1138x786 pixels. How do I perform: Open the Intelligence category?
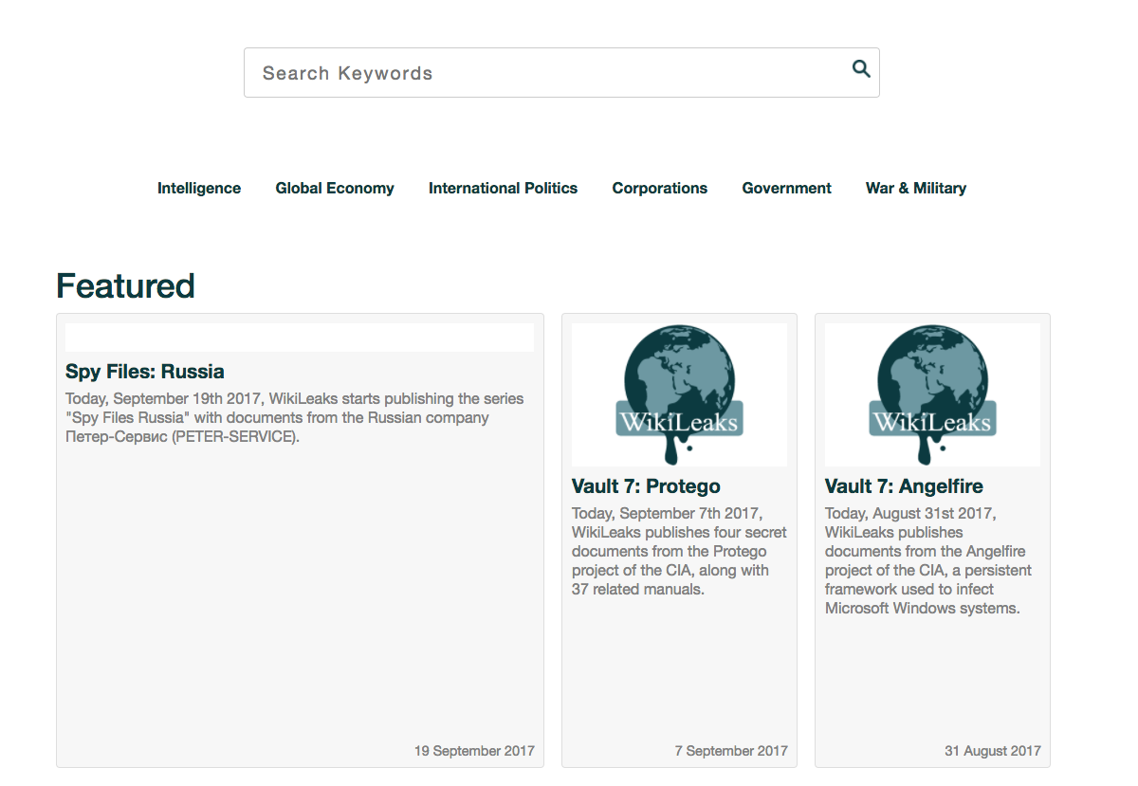(x=199, y=188)
